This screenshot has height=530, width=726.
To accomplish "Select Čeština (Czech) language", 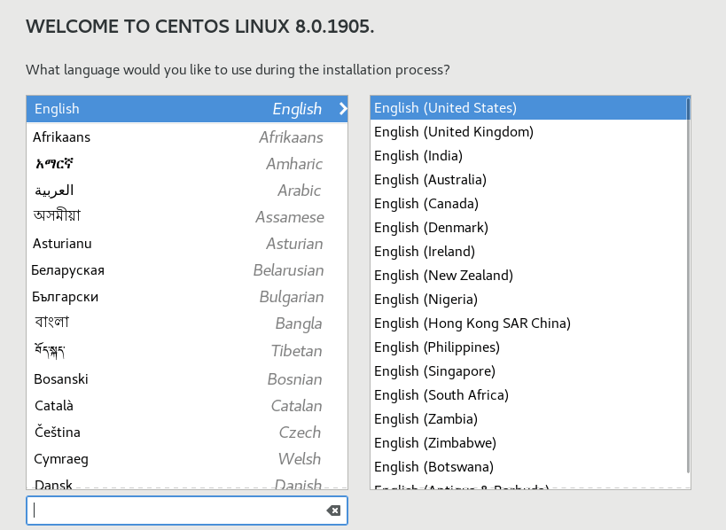I will tap(177, 433).
